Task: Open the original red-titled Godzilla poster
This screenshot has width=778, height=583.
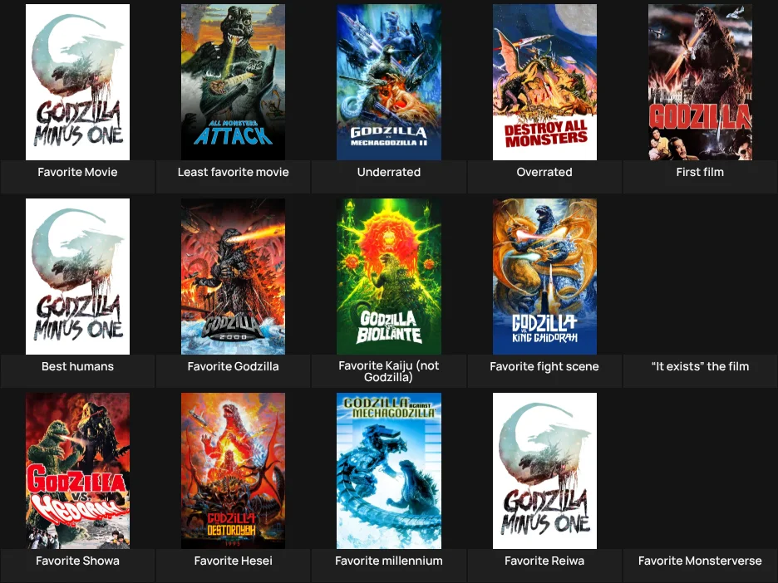Action: [x=700, y=82]
